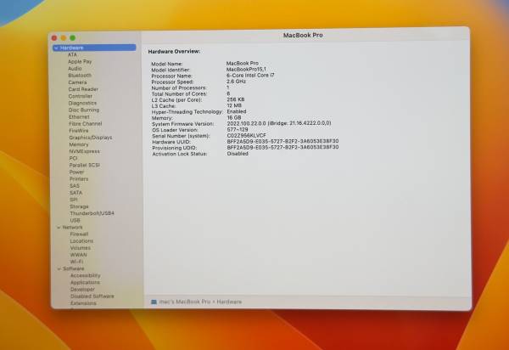The height and width of the screenshot is (350, 509).
Task: Select Apple Pay in the sidebar
Action: tap(81, 61)
